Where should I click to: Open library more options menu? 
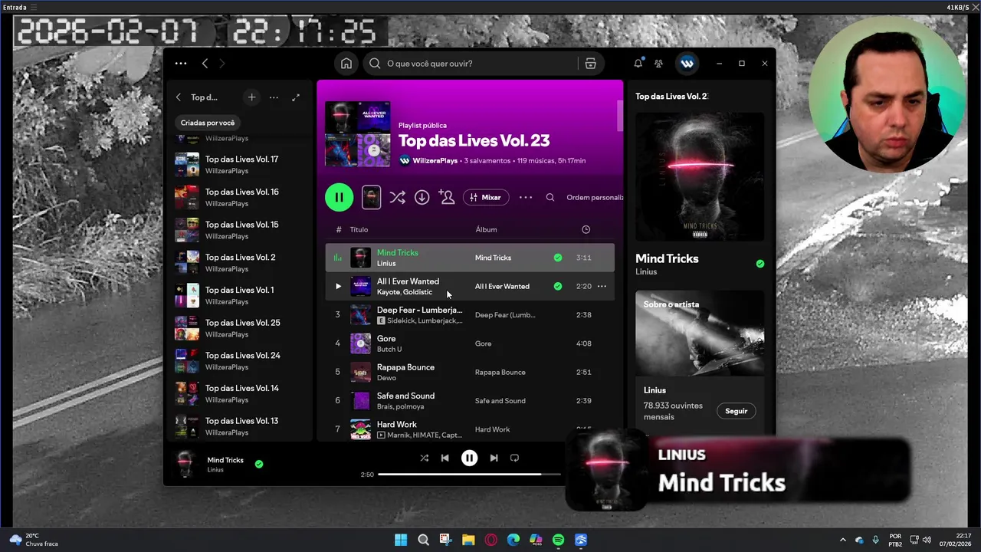tap(274, 97)
